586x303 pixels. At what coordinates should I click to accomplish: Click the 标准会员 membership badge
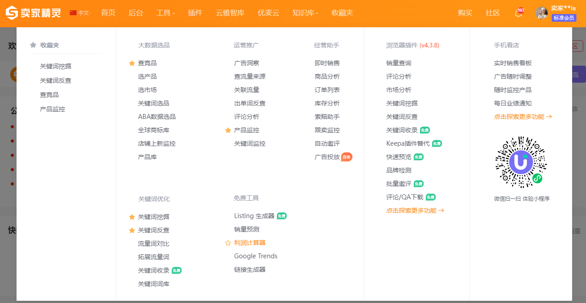[x=564, y=18]
